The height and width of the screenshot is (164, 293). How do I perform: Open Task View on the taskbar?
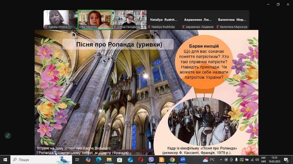(77, 160)
